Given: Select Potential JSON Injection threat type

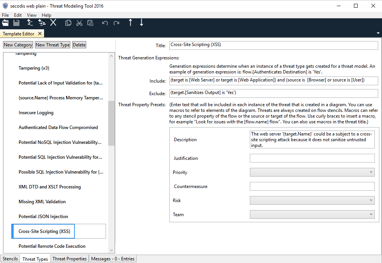Looking at the screenshot, I should 43,217.
